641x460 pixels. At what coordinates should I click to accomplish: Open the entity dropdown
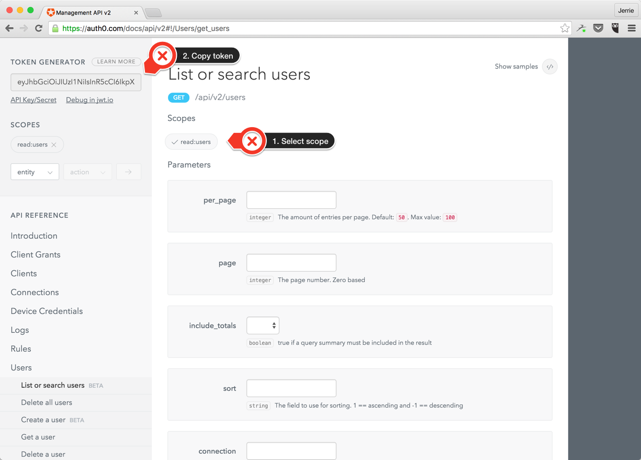pos(35,172)
